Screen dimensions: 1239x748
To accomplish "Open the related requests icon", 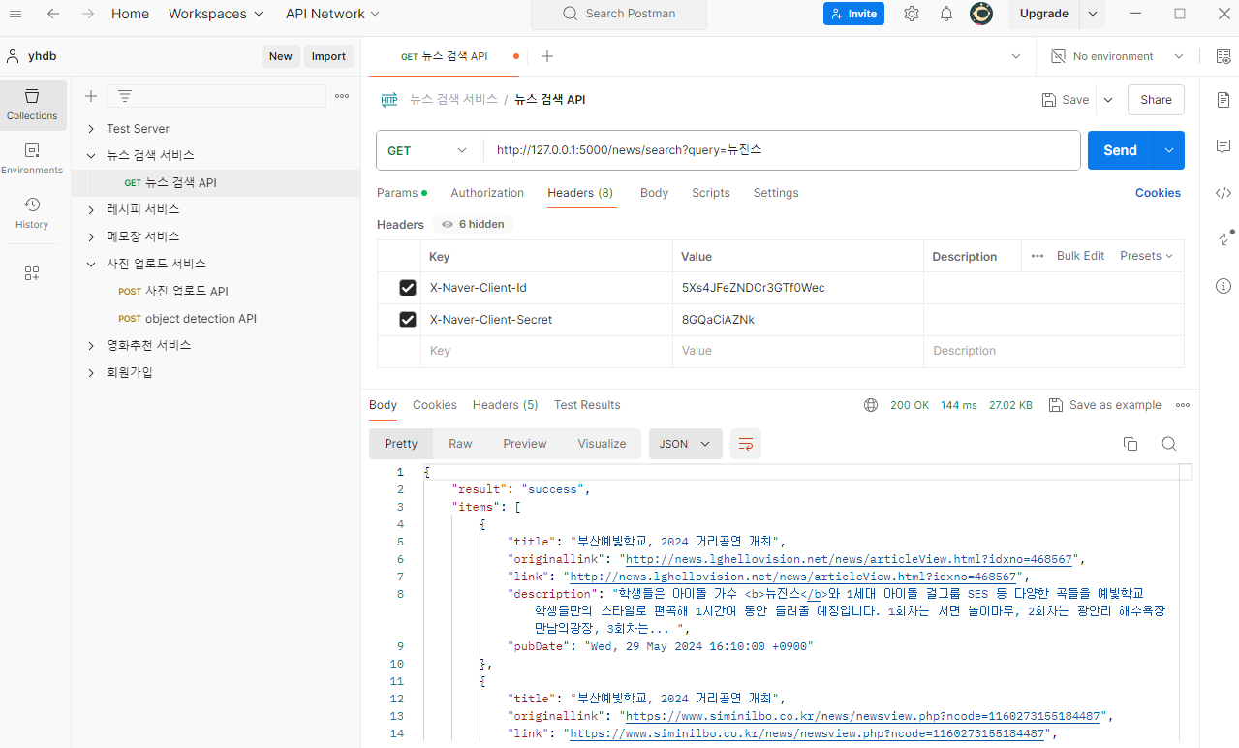I will (x=1224, y=238).
